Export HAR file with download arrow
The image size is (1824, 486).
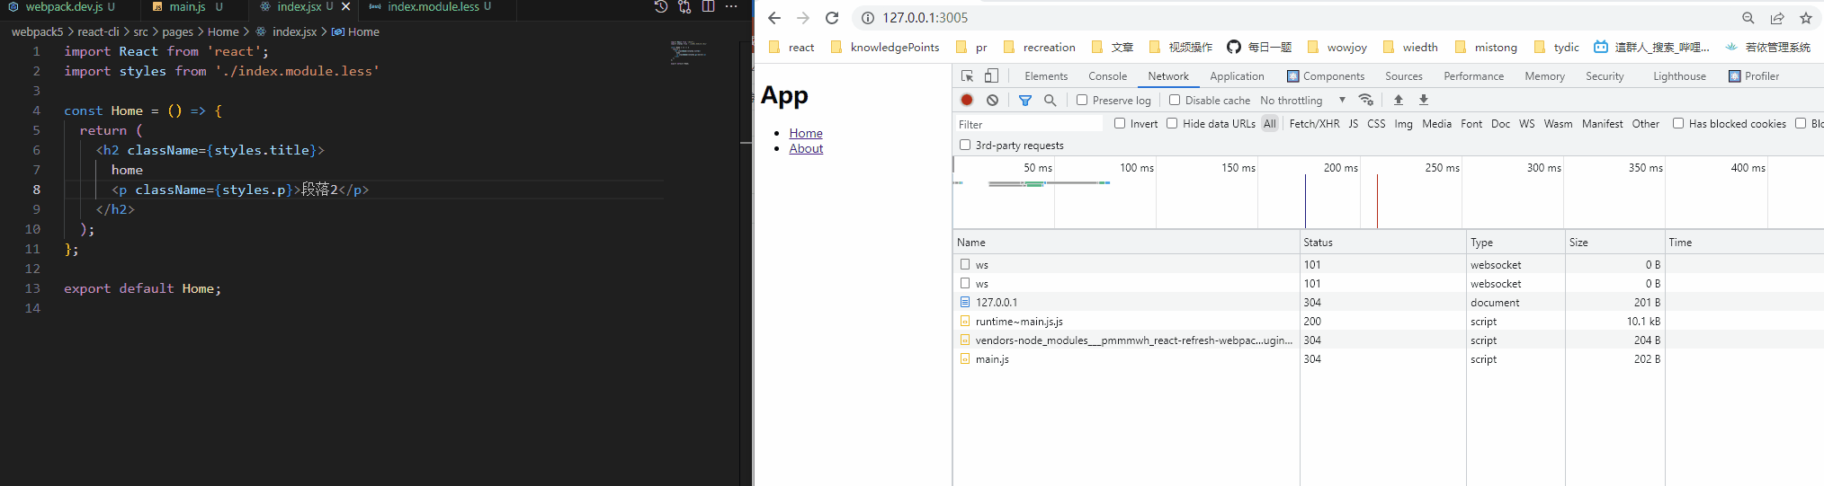(x=1424, y=100)
